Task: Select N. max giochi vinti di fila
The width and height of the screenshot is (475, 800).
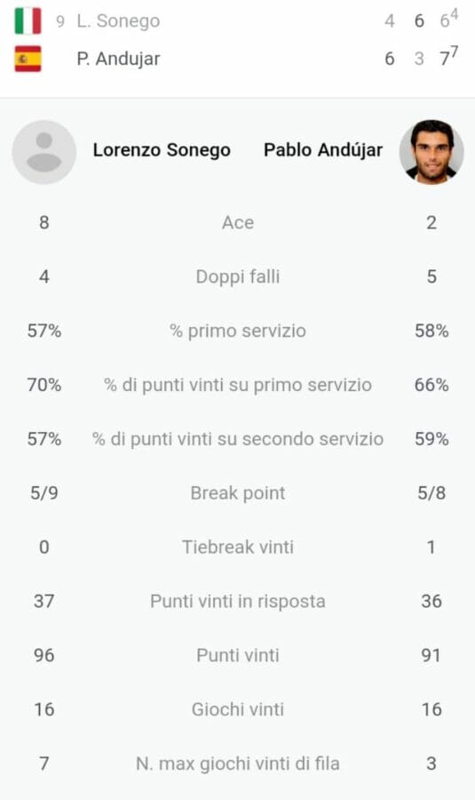Action: pyautogui.click(x=238, y=764)
